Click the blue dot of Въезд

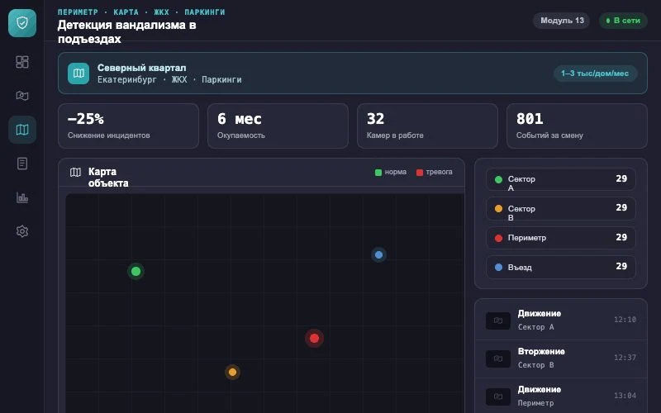(498, 267)
